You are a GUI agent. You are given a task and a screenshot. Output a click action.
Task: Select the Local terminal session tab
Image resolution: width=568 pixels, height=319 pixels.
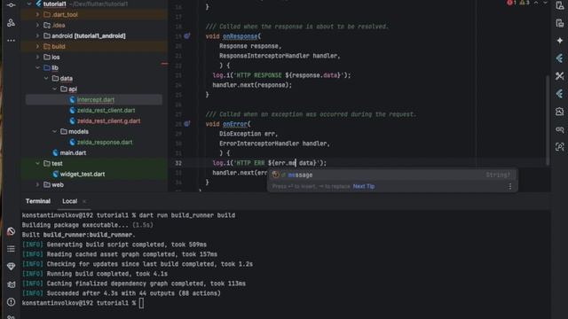pos(69,201)
